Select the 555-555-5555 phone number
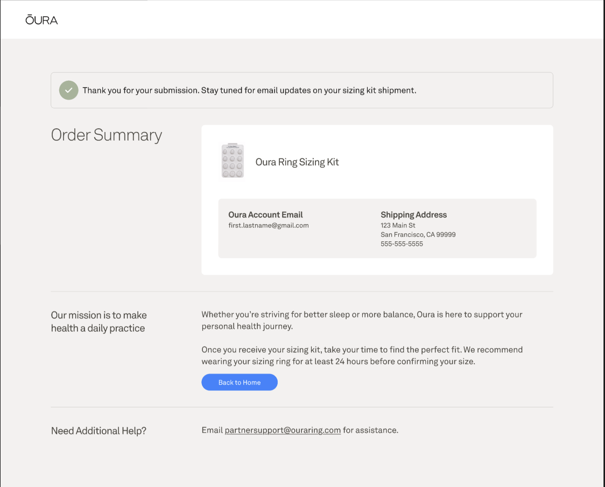This screenshot has height=487, width=605. click(x=402, y=244)
